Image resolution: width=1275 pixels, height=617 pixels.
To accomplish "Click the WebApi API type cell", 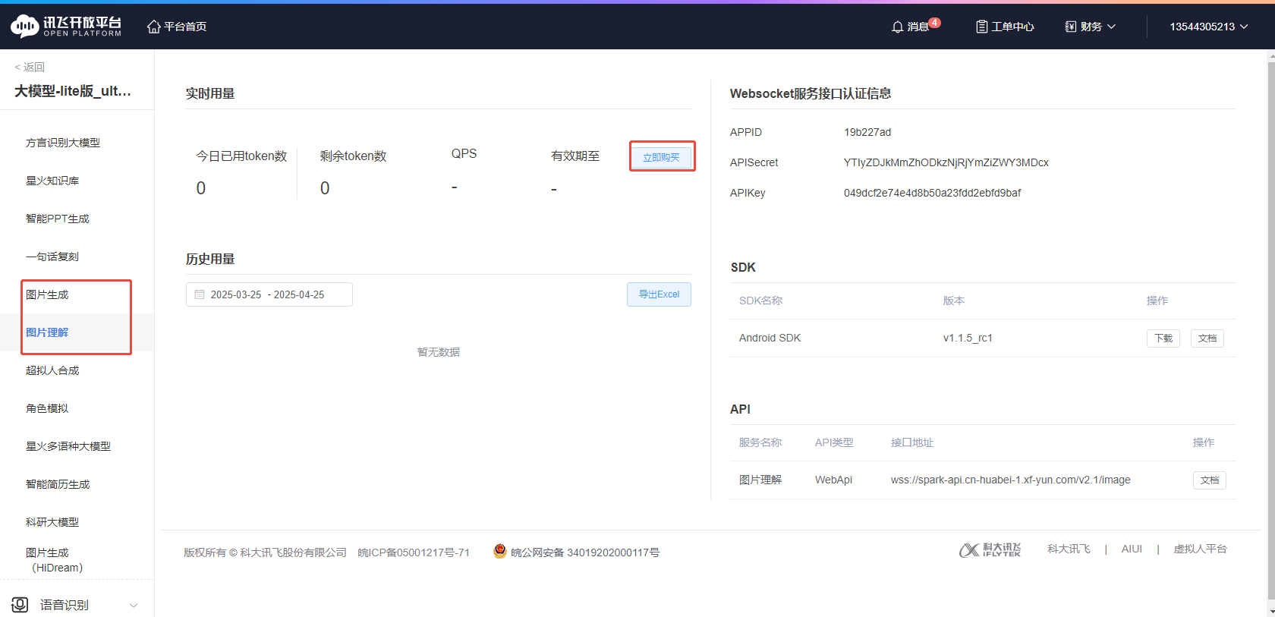I will (833, 480).
